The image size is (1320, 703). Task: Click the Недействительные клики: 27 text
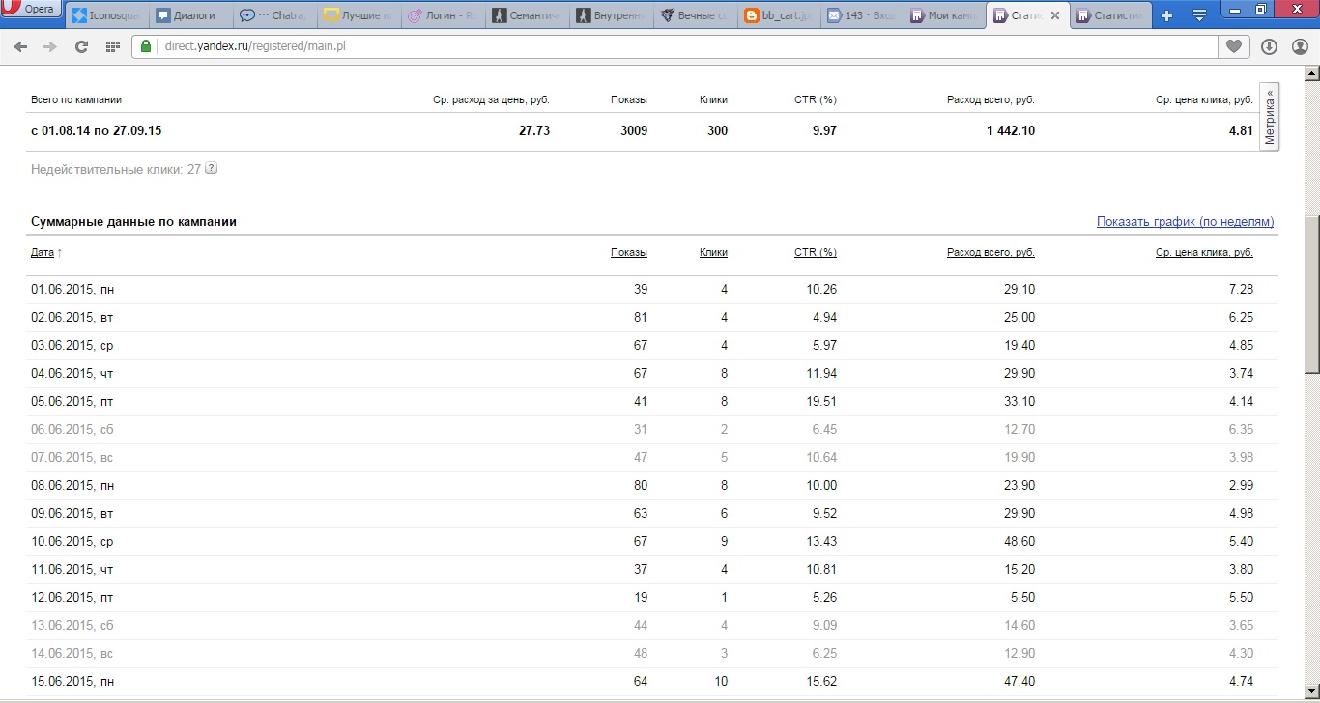116,169
